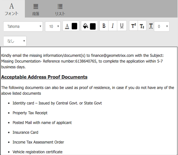This screenshot has width=178, height=155.
Task: Apply superscript formatting
Action: tap(133, 26)
